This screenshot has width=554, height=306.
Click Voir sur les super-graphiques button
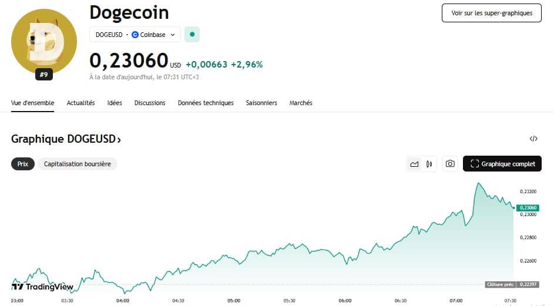coord(492,13)
